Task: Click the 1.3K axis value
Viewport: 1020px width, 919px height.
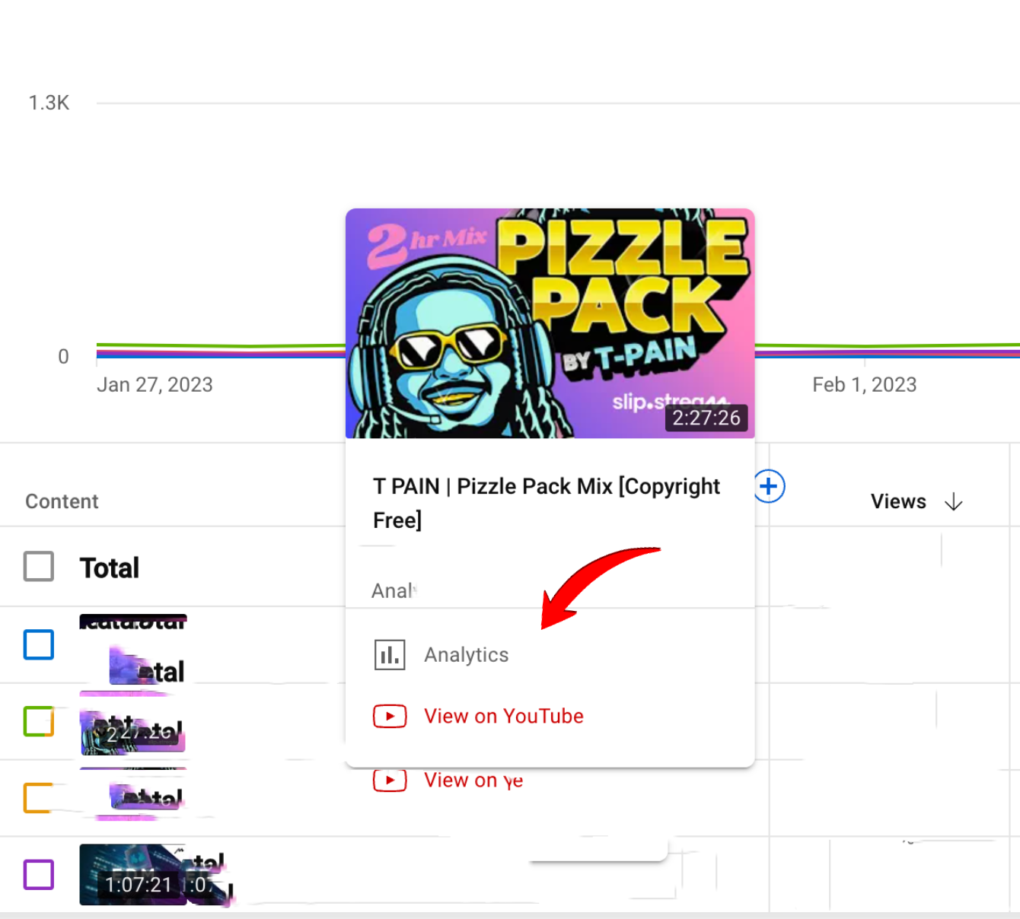Action: point(49,103)
